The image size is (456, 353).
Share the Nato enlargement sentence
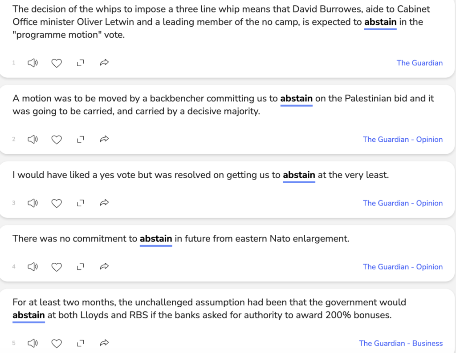tap(104, 267)
